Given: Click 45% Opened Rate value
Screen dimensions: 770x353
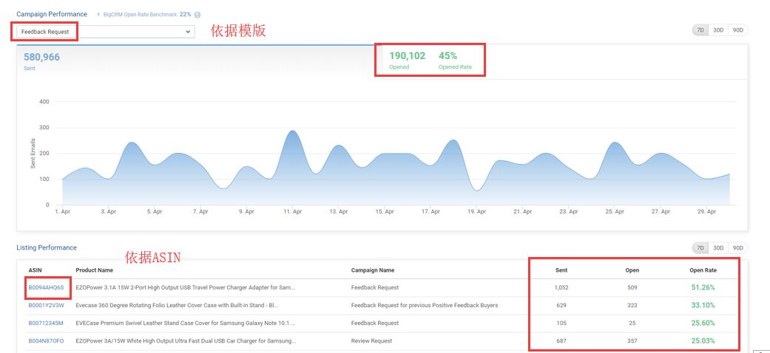Looking at the screenshot, I should pyautogui.click(x=448, y=56).
